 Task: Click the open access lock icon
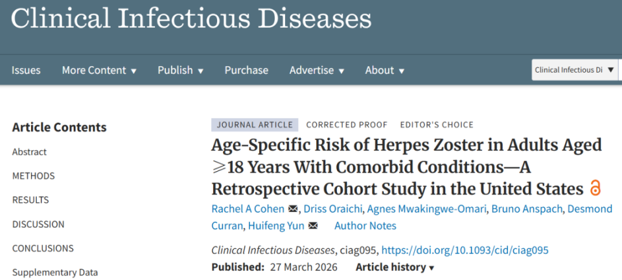point(595,189)
